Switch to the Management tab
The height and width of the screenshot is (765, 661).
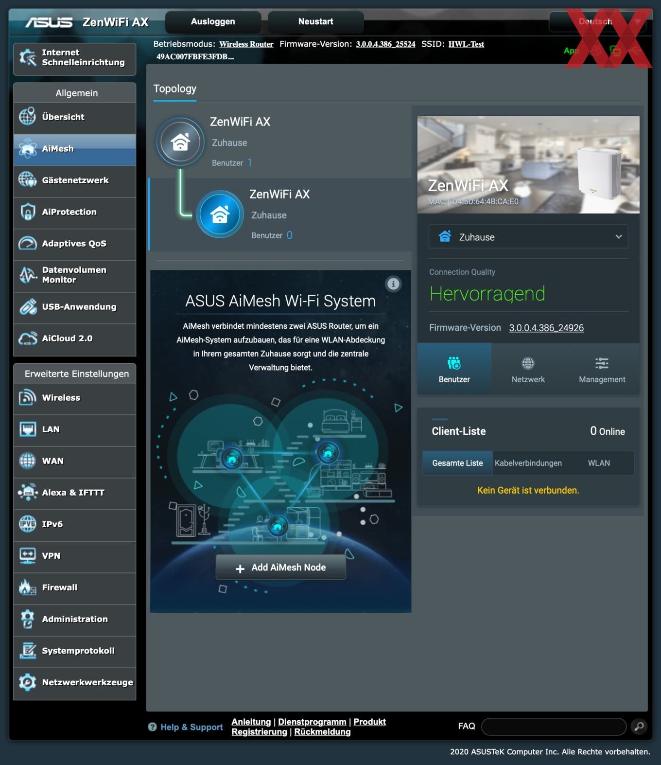click(602, 369)
